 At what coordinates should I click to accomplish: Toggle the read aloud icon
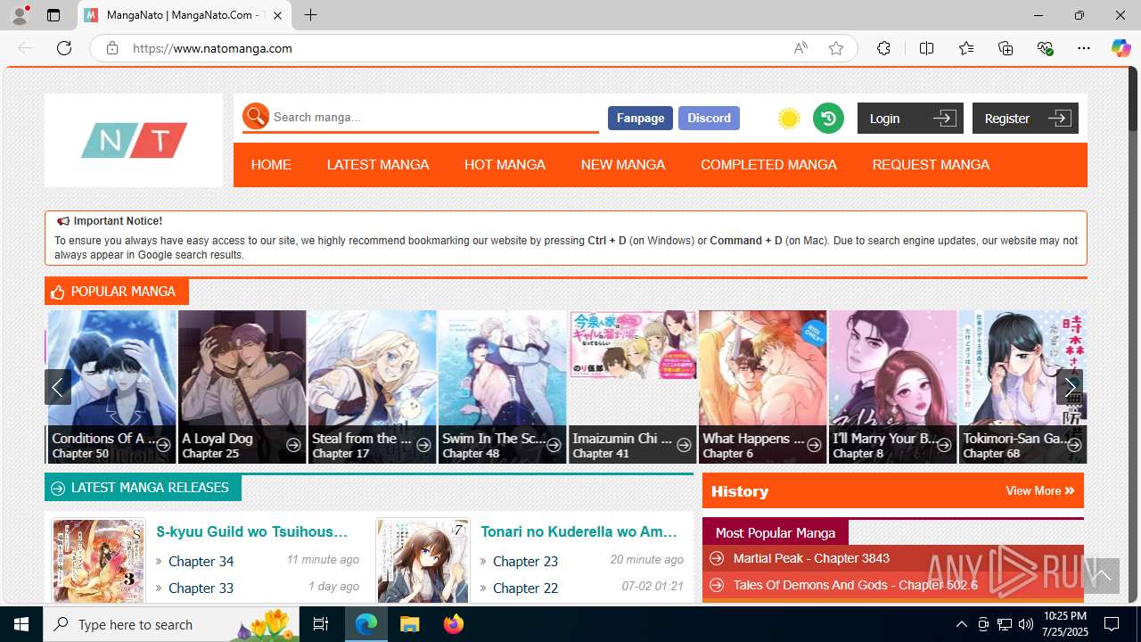click(x=800, y=48)
